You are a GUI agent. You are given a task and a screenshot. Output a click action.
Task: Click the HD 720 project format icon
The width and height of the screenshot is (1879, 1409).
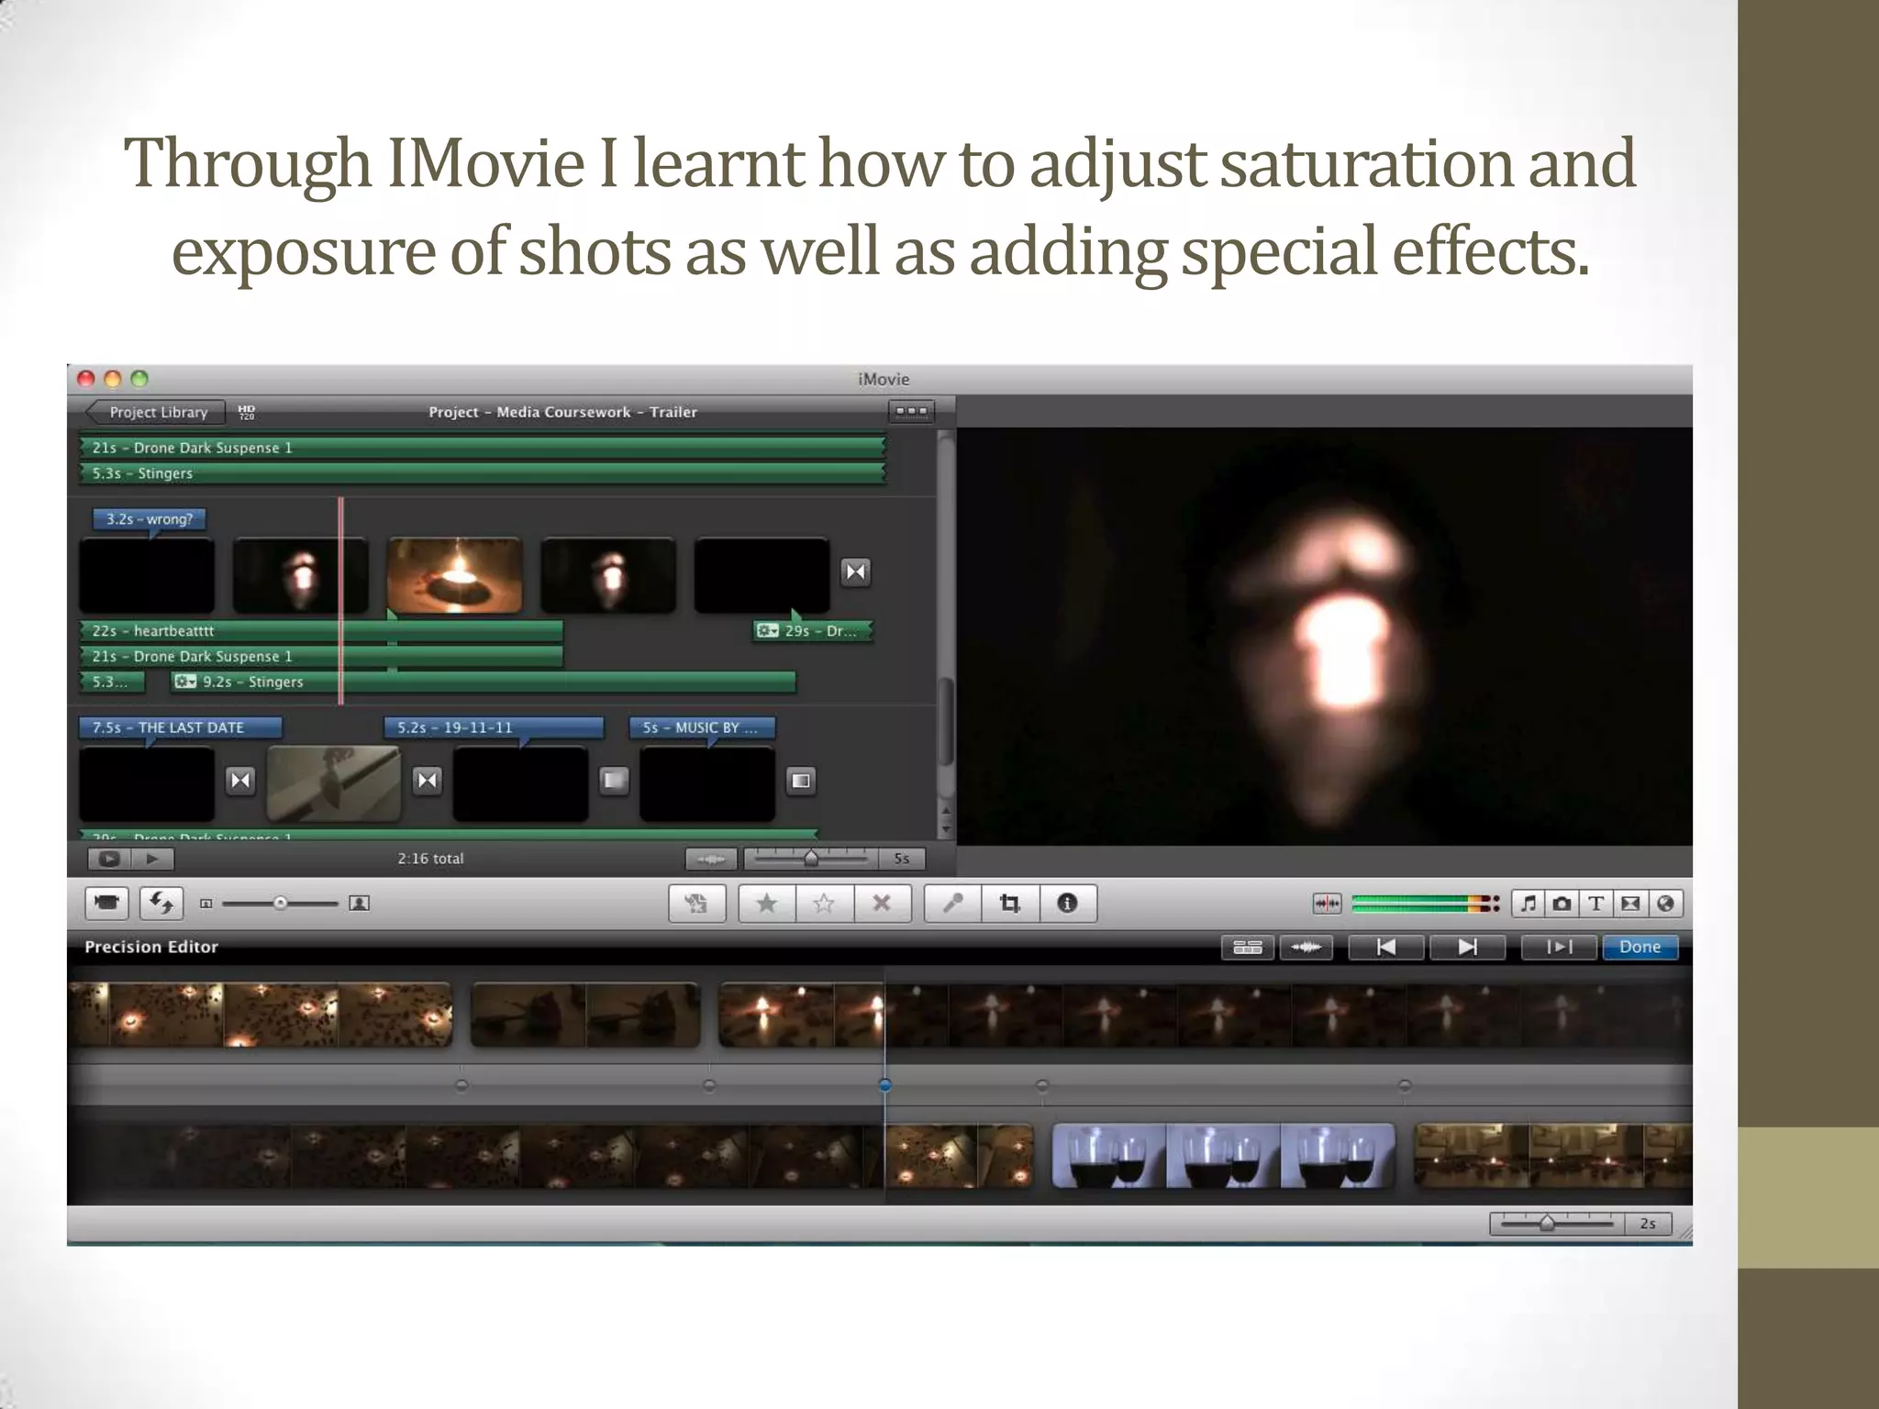point(247,412)
